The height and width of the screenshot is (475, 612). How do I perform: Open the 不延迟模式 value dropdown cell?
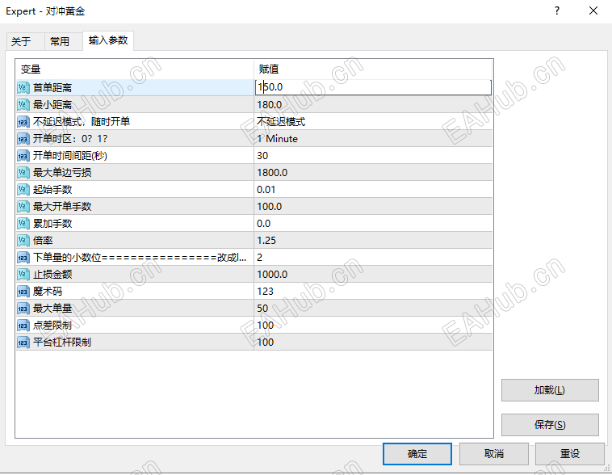(x=373, y=121)
